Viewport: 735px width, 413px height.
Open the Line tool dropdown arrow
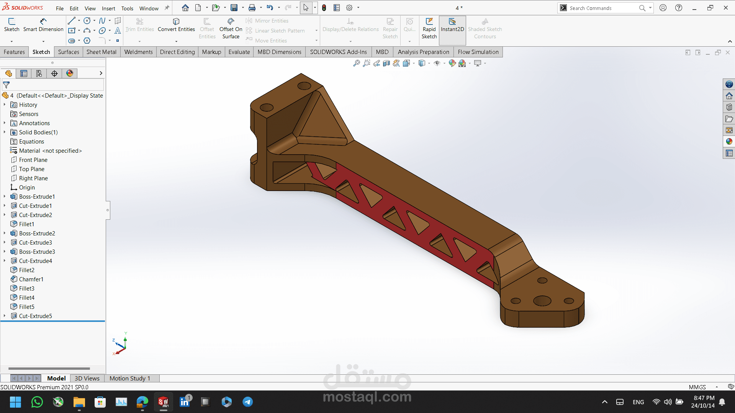tap(79, 21)
